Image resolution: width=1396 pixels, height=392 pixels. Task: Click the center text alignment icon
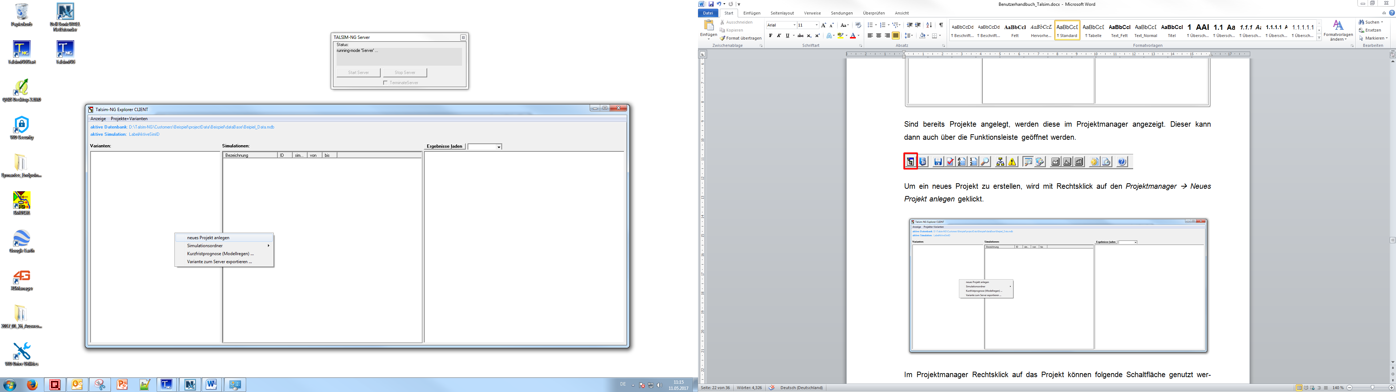point(878,36)
